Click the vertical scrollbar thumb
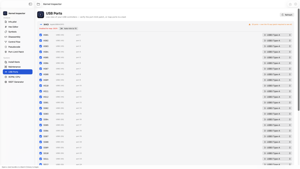 pyautogui.click(x=298, y=59)
